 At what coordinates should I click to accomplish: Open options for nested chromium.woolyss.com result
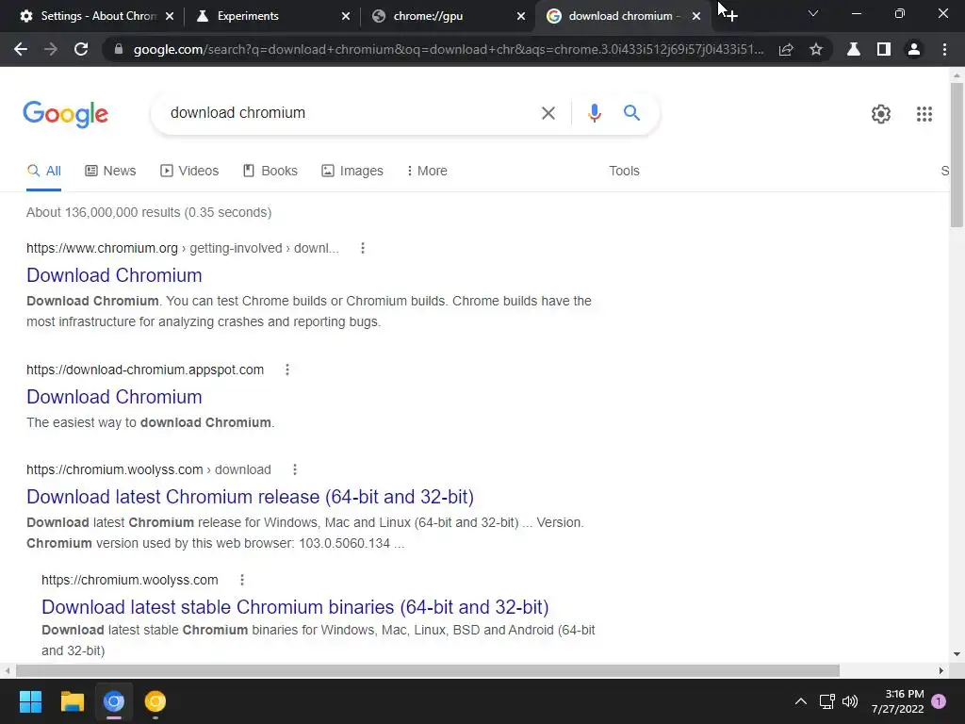(x=242, y=580)
